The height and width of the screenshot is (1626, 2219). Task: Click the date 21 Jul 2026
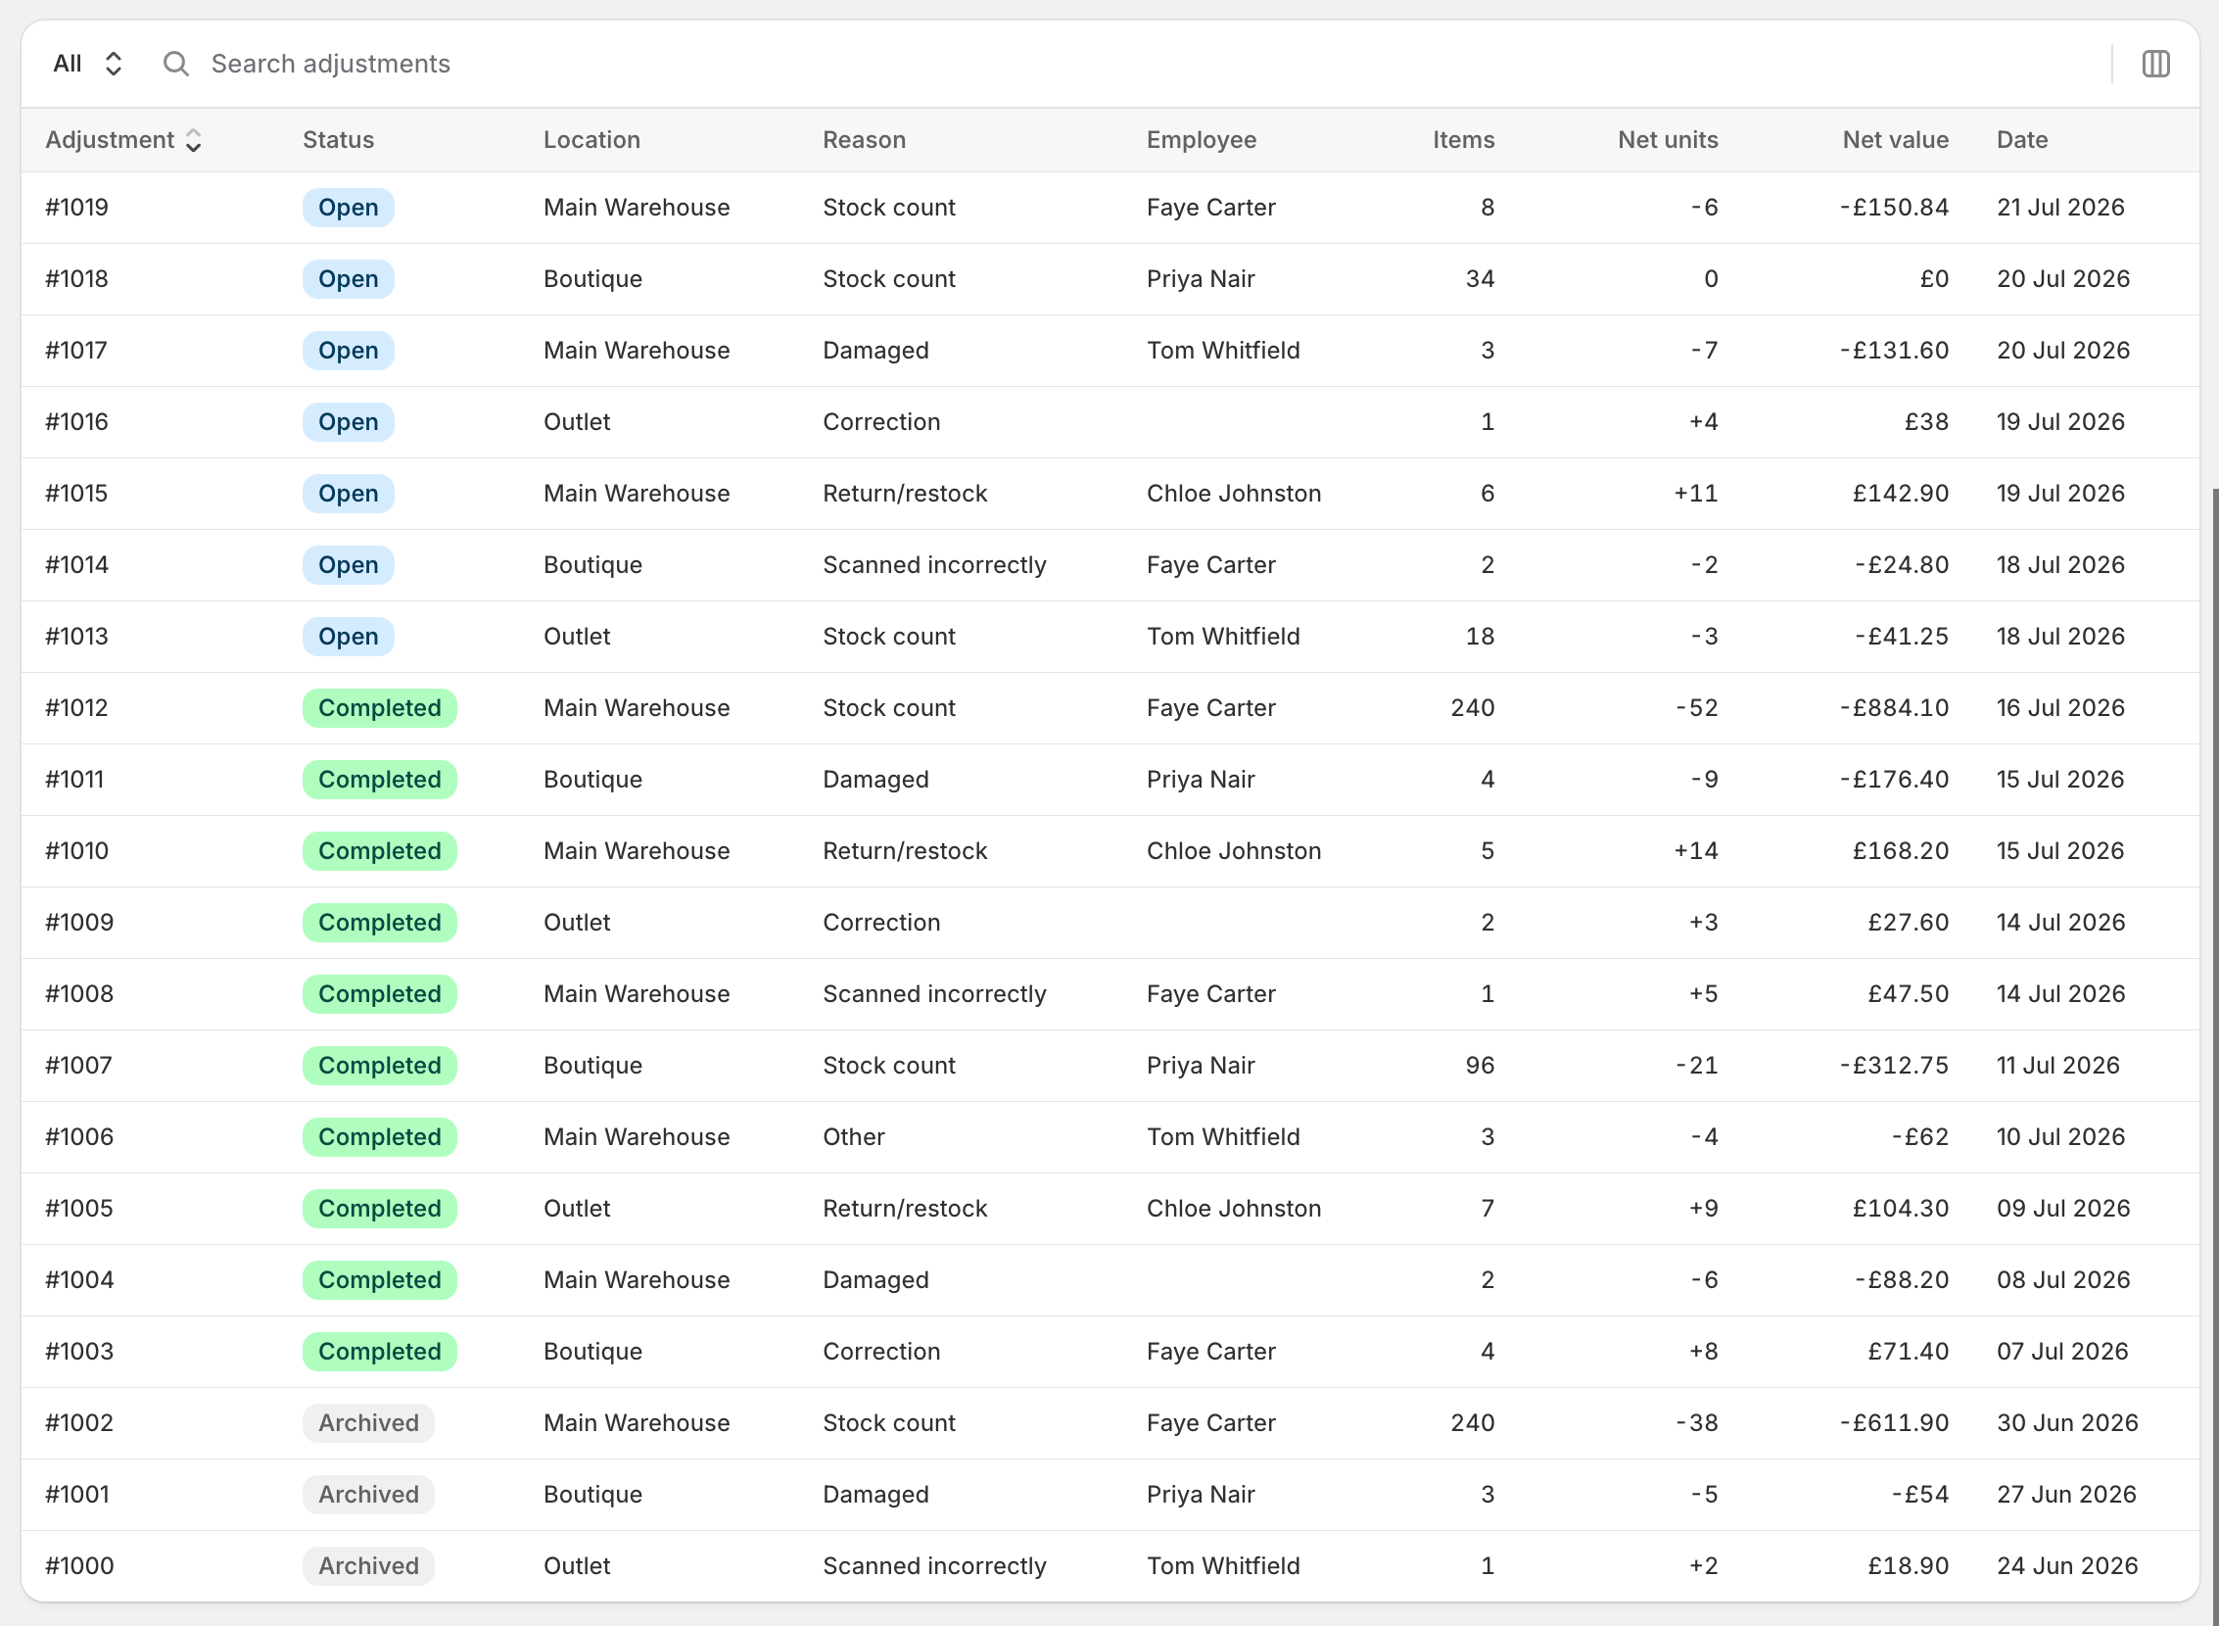(2060, 208)
